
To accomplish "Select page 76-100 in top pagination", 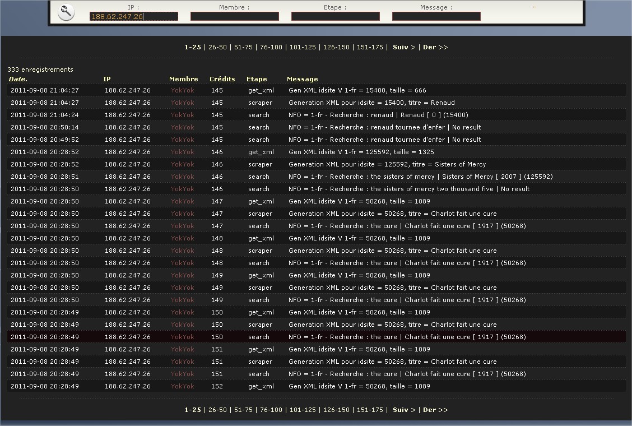I will (271, 47).
